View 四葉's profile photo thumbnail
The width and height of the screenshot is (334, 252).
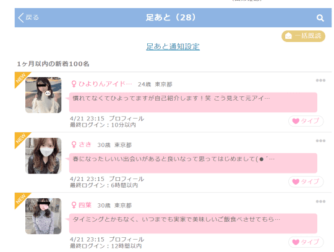coord(43,216)
